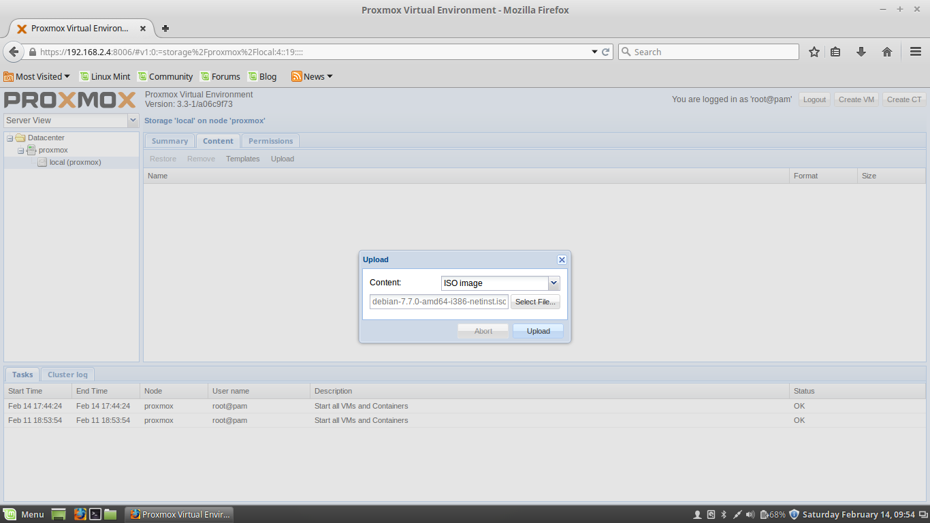The height and width of the screenshot is (523, 930).
Task: Open the Firefox hamburger menu
Action: pos(916,52)
